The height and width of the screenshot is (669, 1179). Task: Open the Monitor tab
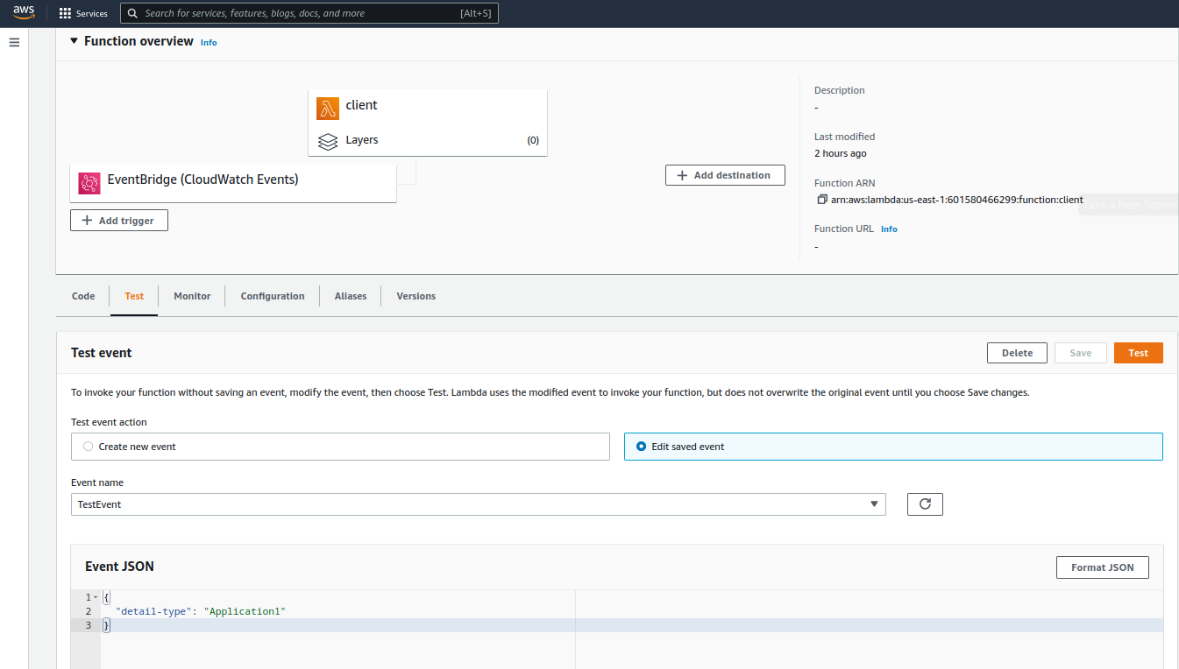coord(192,296)
